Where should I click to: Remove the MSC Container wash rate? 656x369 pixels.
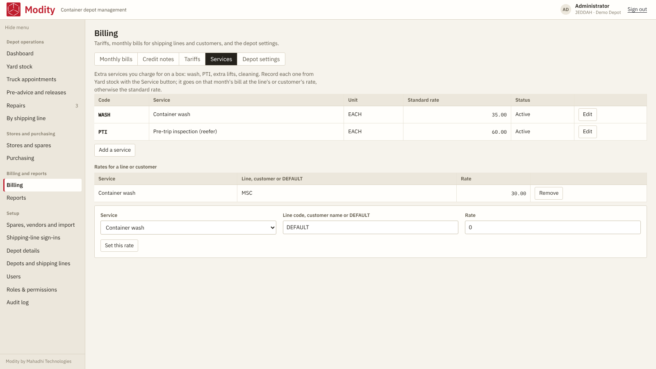[x=549, y=193]
